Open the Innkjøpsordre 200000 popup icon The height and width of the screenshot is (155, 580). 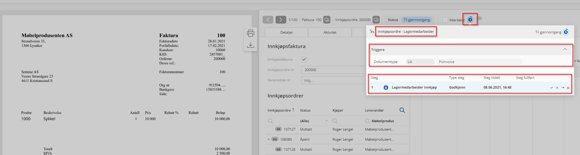coord(376,20)
